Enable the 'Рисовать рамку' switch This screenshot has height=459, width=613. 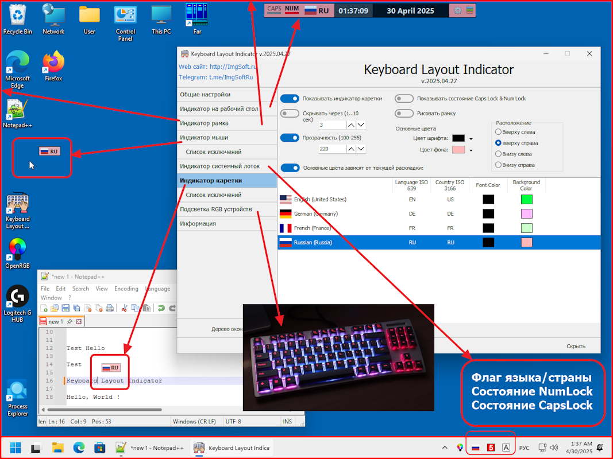tap(404, 114)
